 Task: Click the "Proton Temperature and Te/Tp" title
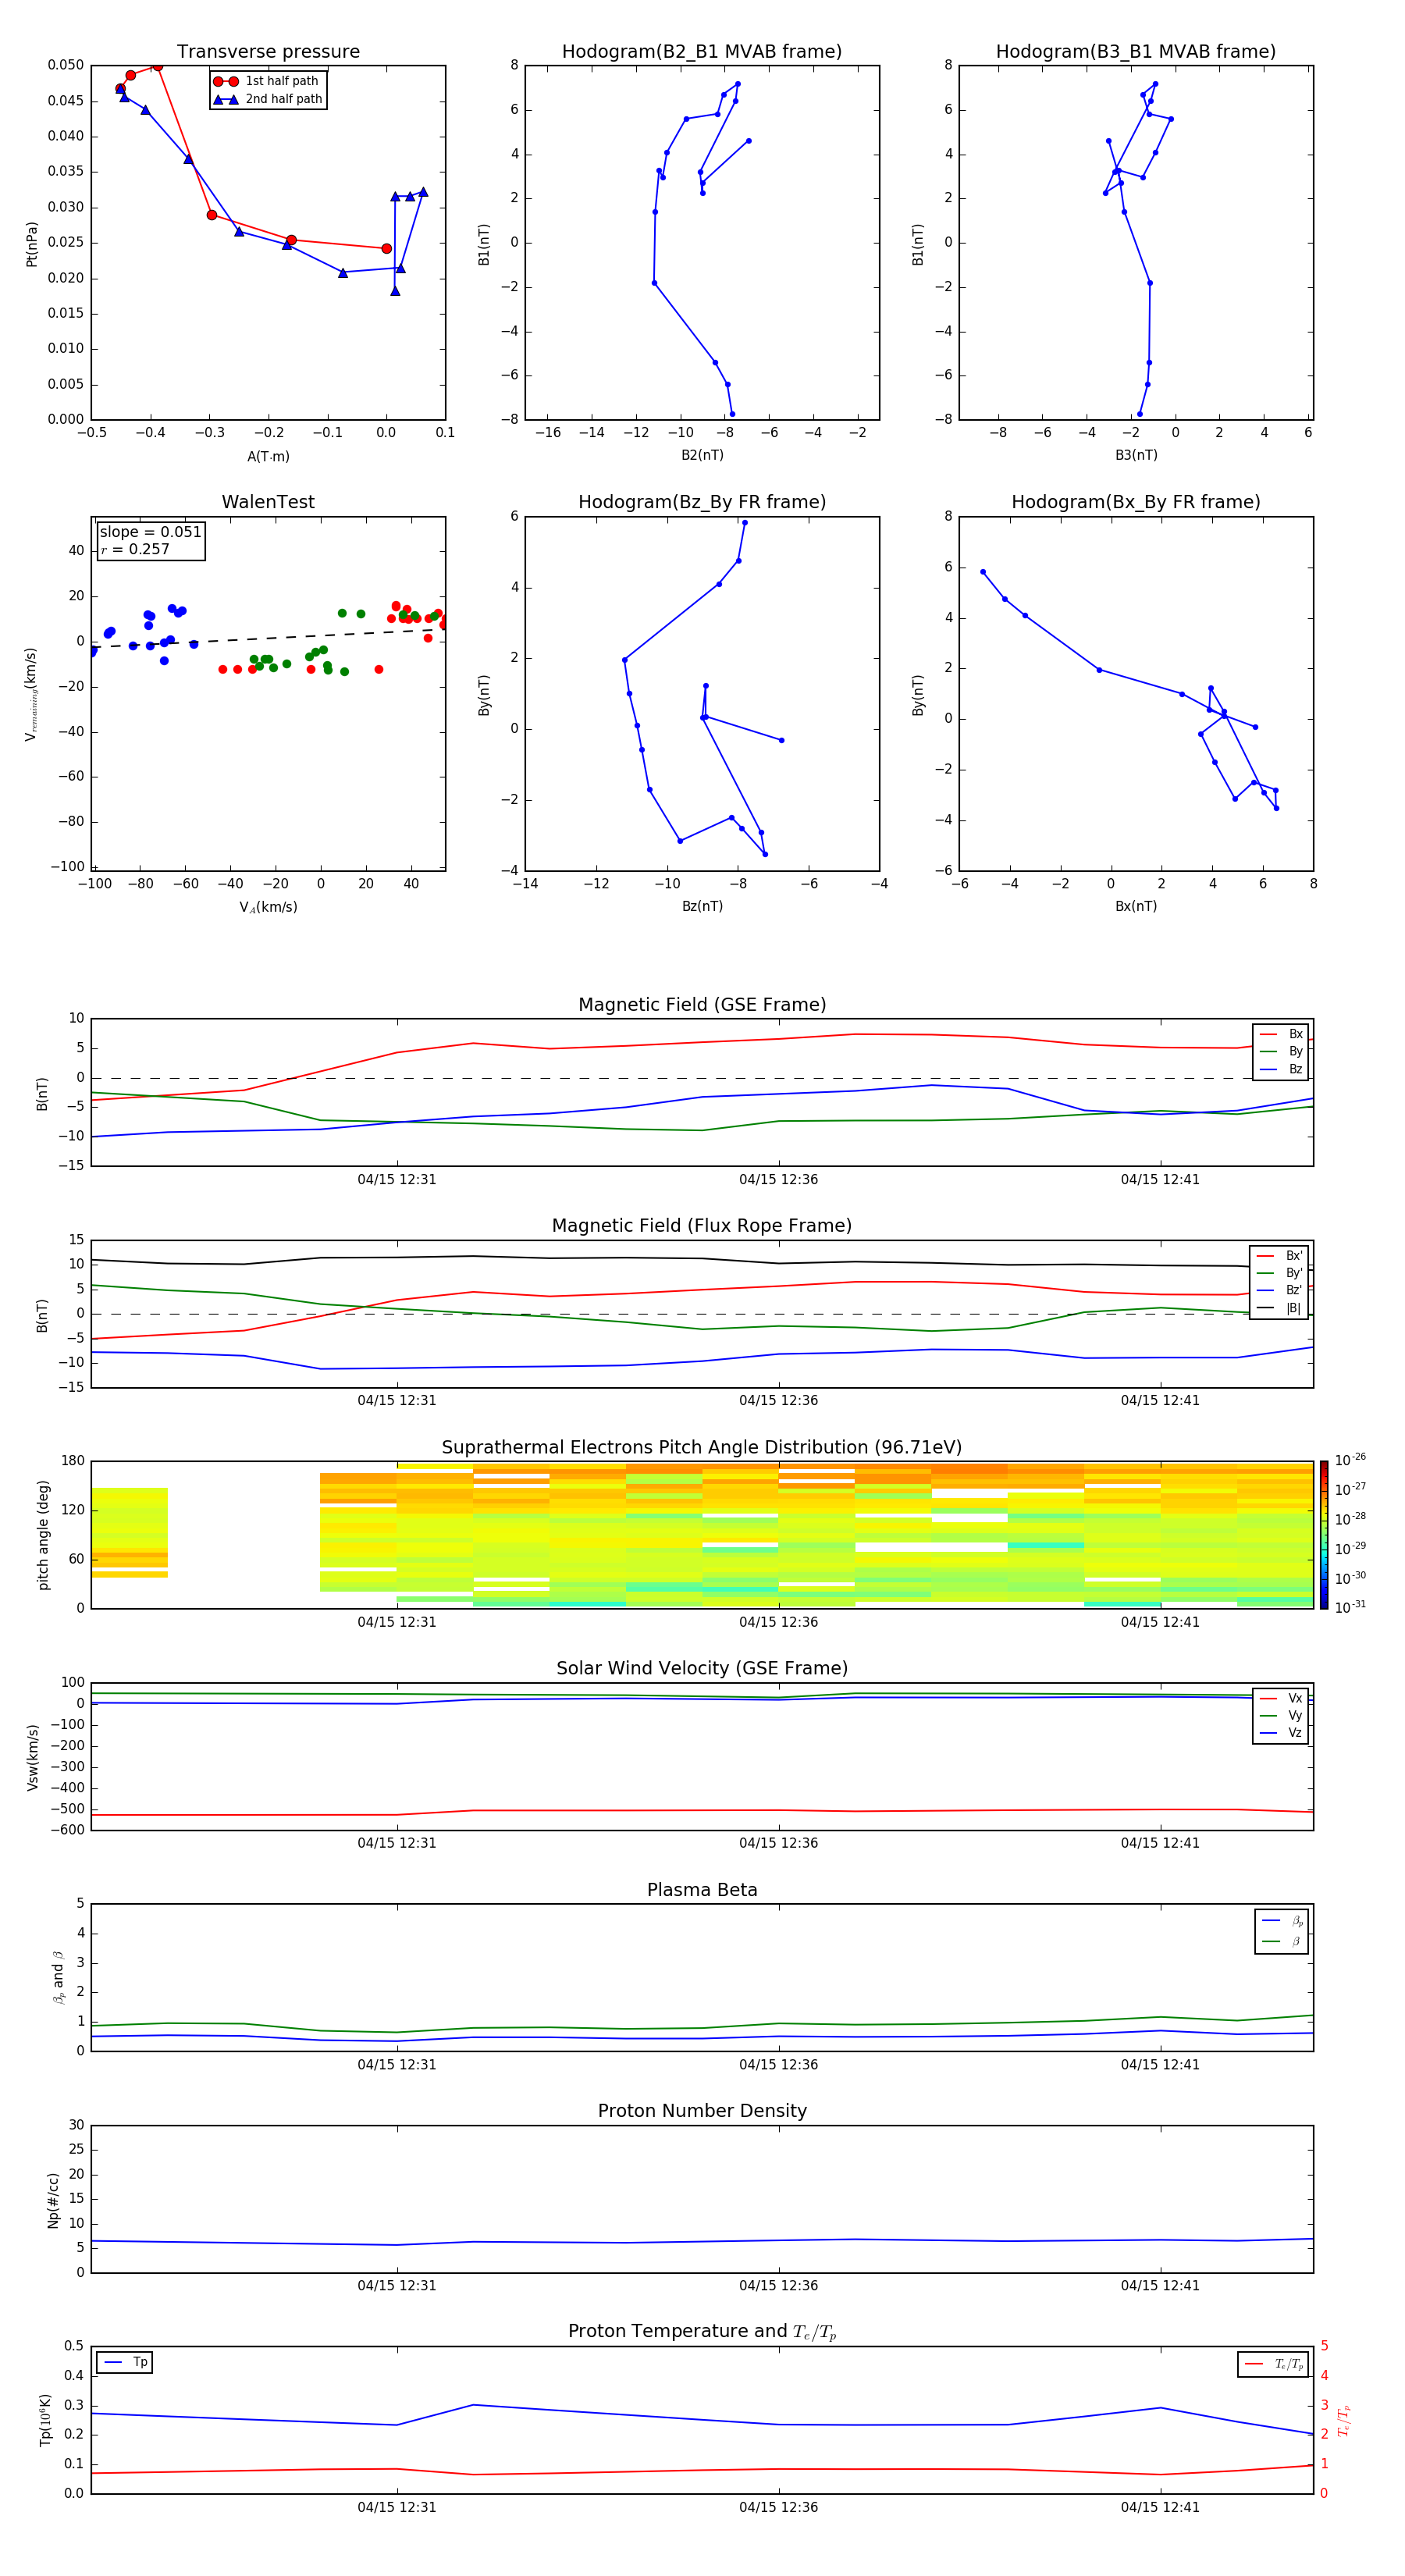(702, 2333)
